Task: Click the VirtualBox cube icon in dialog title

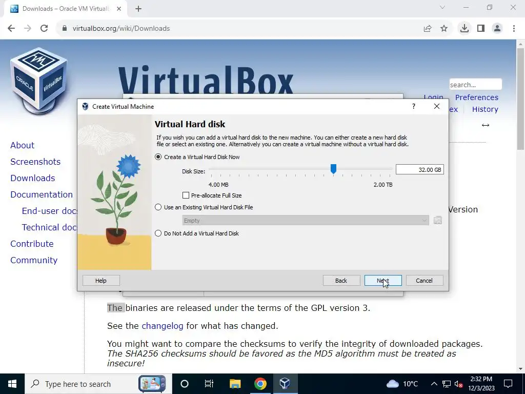Action: point(86,107)
